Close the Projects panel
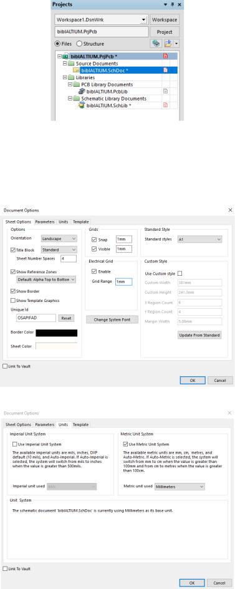The image size is (235, 589). pyautogui.click(x=180, y=4)
